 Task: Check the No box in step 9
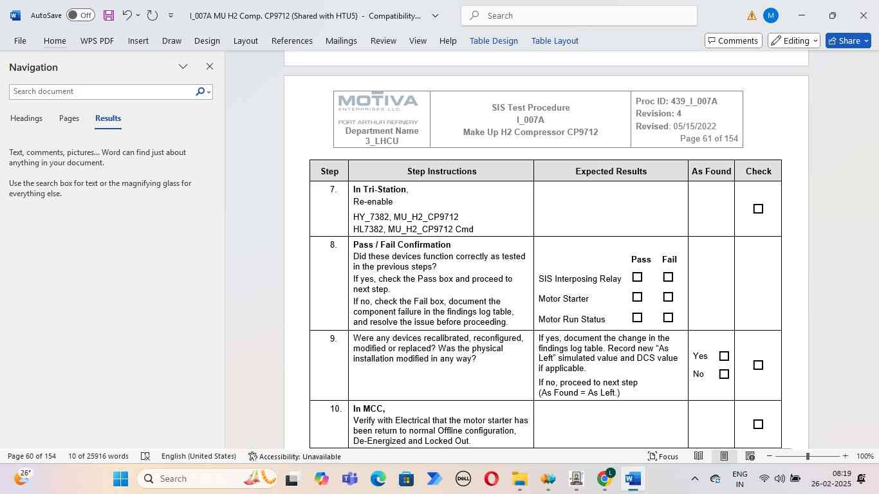(724, 374)
